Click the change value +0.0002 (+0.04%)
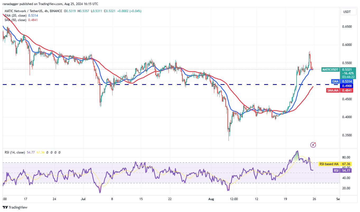 (130, 11)
